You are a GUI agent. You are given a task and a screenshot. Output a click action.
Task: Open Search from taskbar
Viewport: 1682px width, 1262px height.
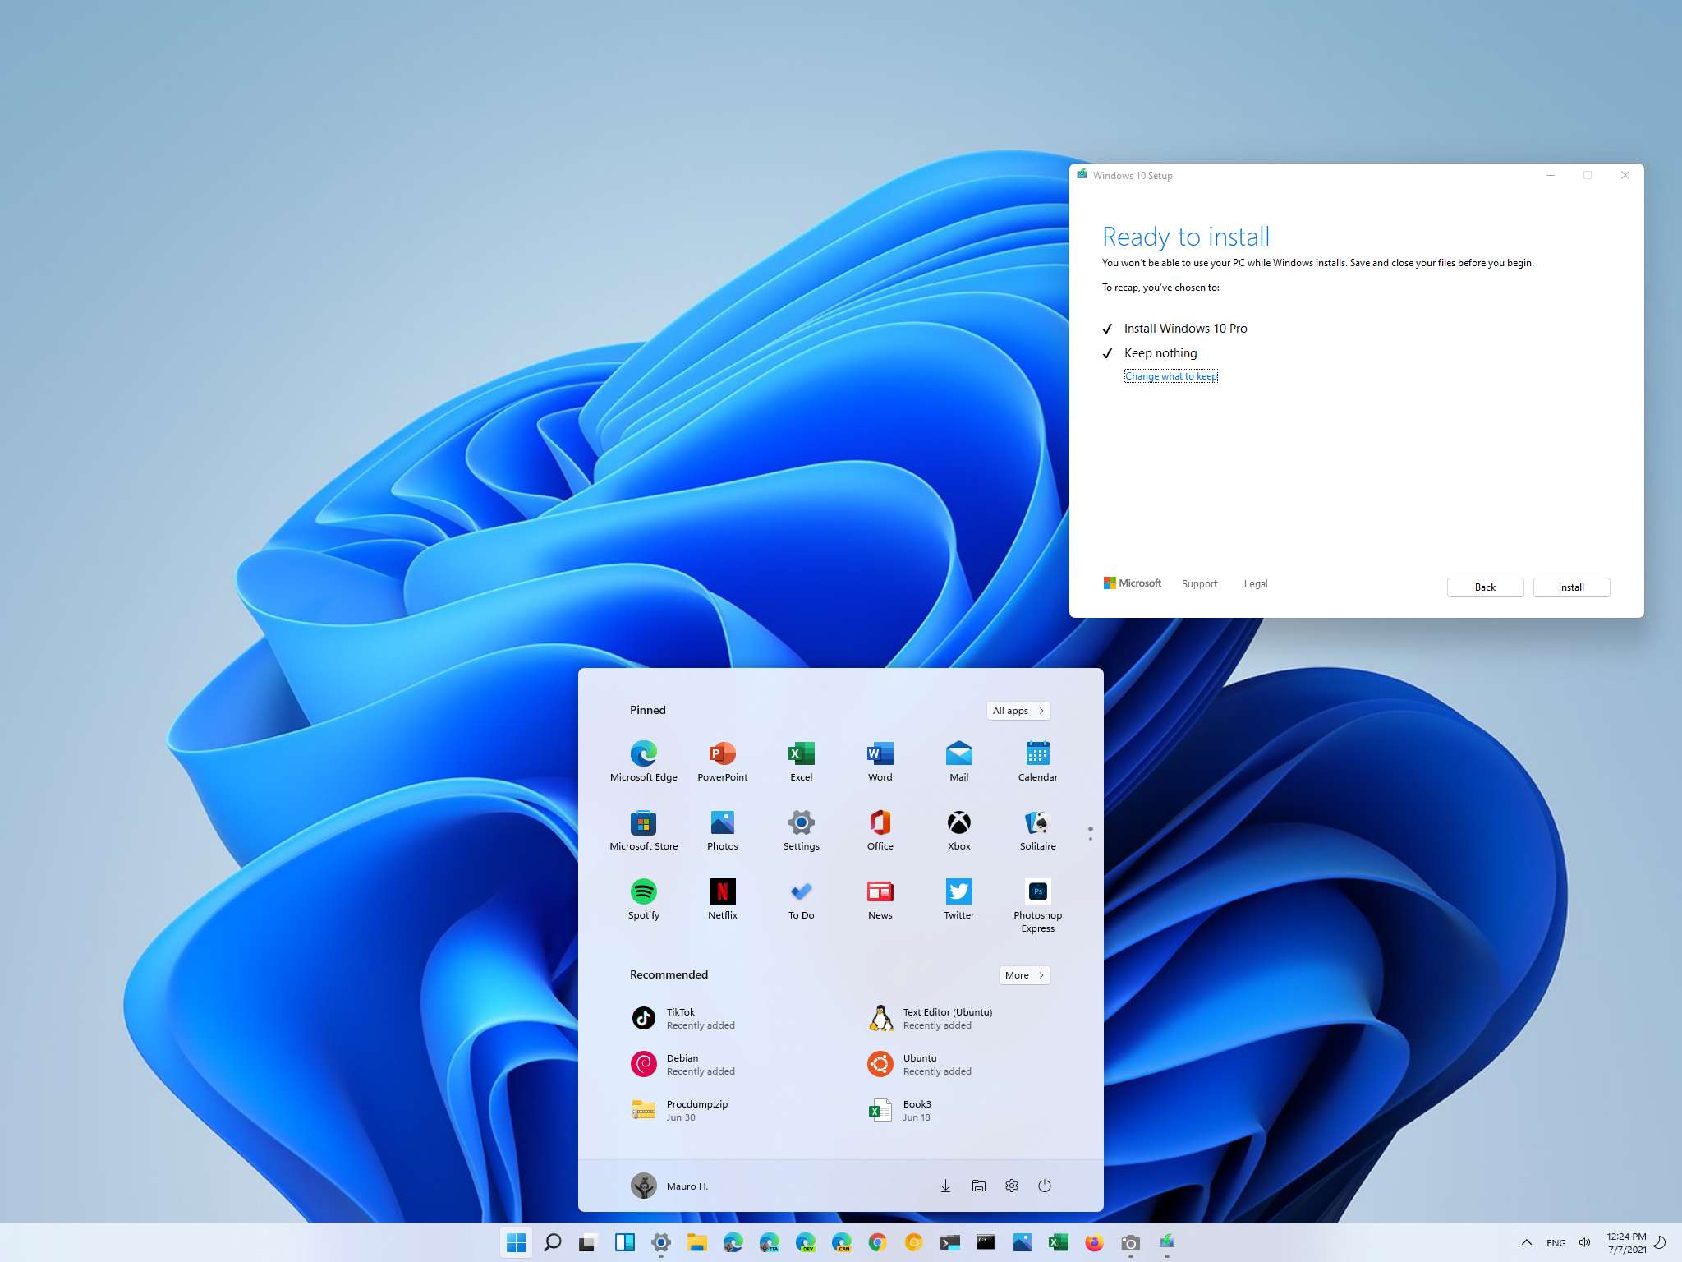[553, 1243]
